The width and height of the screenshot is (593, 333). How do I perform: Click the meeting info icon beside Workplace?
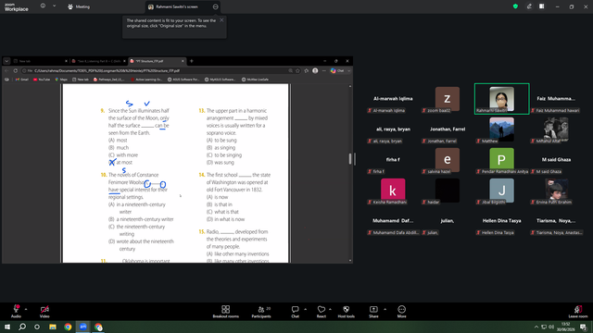click(43, 6)
